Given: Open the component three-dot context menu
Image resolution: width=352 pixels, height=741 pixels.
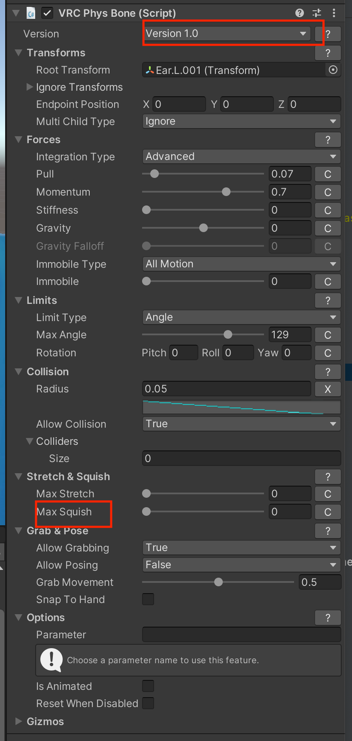Looking at the screenshot, I should [334, 13].
